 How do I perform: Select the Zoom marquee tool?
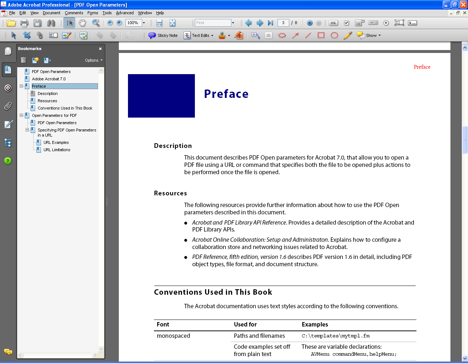click(x=96, y=23)
